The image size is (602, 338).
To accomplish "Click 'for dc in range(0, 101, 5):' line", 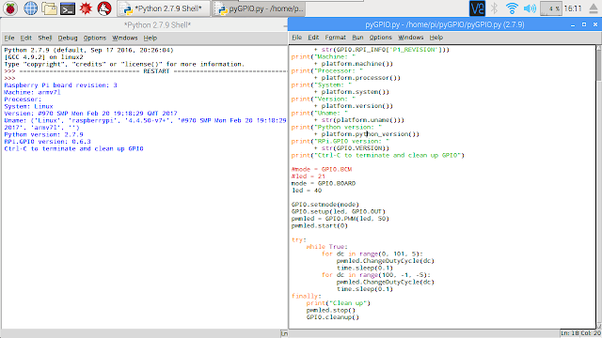I will (x=372, y=253).
